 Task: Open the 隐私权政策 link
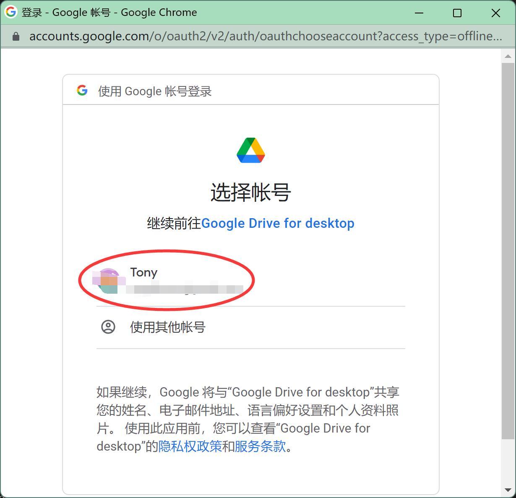[190, 446]
